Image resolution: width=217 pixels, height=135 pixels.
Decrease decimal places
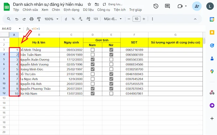81,19
